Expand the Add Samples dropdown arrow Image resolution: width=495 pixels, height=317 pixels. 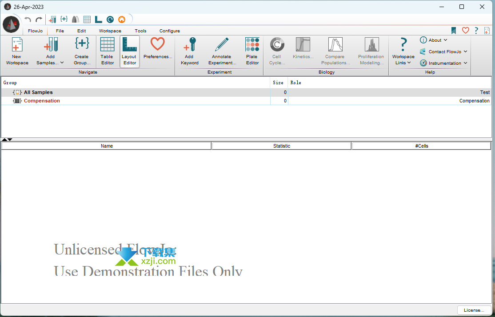click(62, 63)
